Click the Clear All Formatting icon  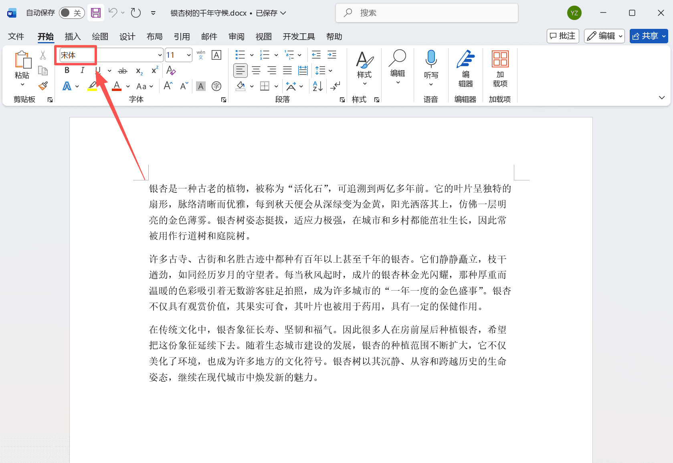[171, 71]
